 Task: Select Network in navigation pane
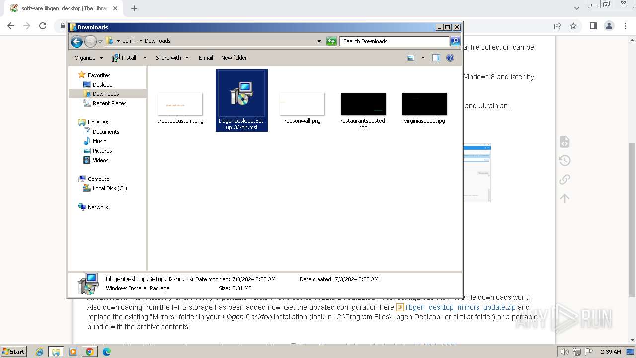pos(98,207)
